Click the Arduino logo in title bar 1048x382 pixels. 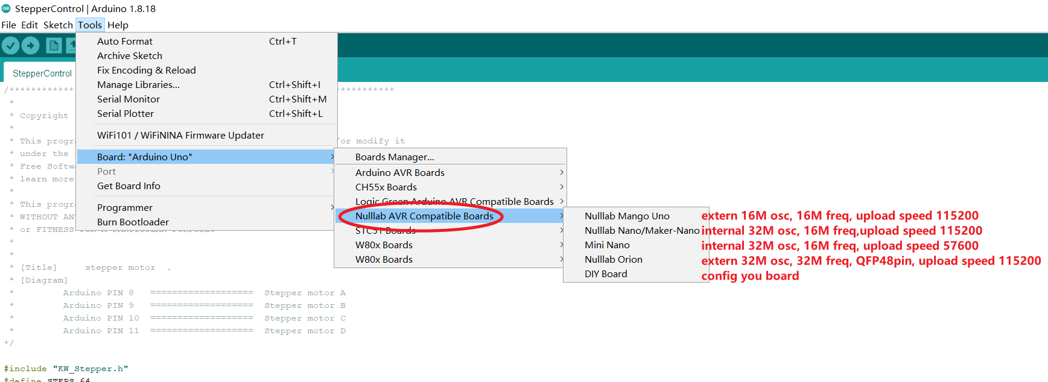6,8
